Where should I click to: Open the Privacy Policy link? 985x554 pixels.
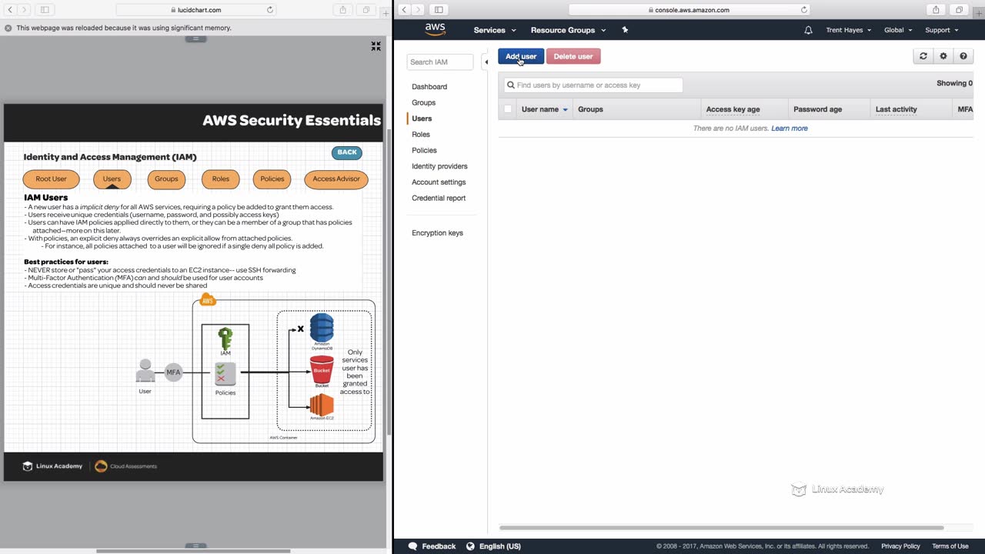click(901, 546)
